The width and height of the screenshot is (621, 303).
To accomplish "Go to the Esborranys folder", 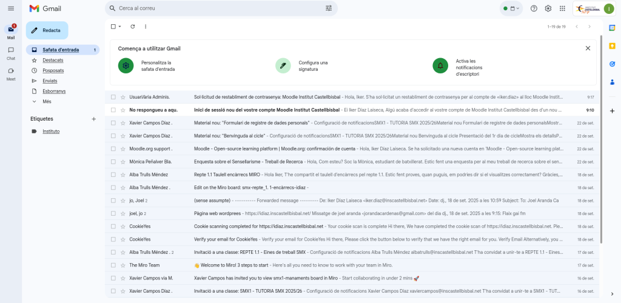I will pyautogui.click(x=54, y=91).
